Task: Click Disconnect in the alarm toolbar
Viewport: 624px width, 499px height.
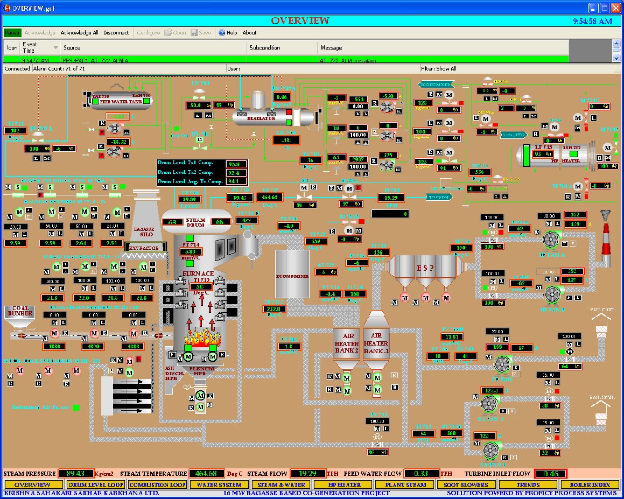Action: 116,33
